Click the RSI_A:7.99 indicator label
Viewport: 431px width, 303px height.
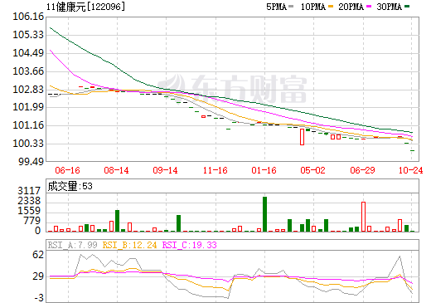(x=73, y=245)
